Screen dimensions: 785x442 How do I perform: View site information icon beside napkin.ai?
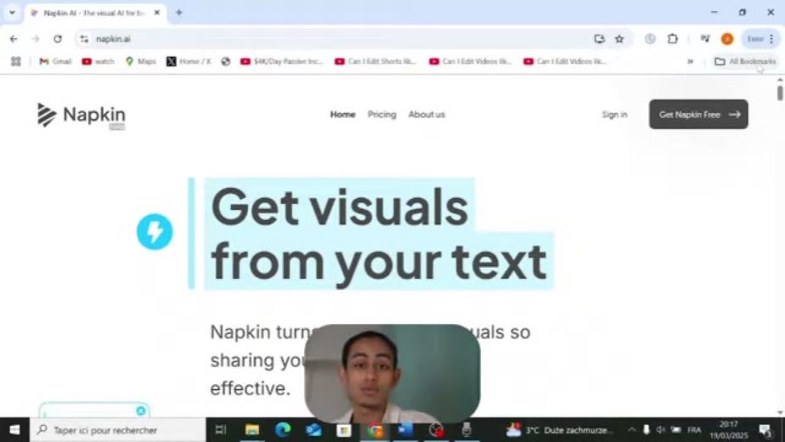pos(84,38)
